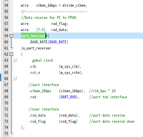Click the UART_RXD signal name
The image size is (143, 137).
click(68, 97)
